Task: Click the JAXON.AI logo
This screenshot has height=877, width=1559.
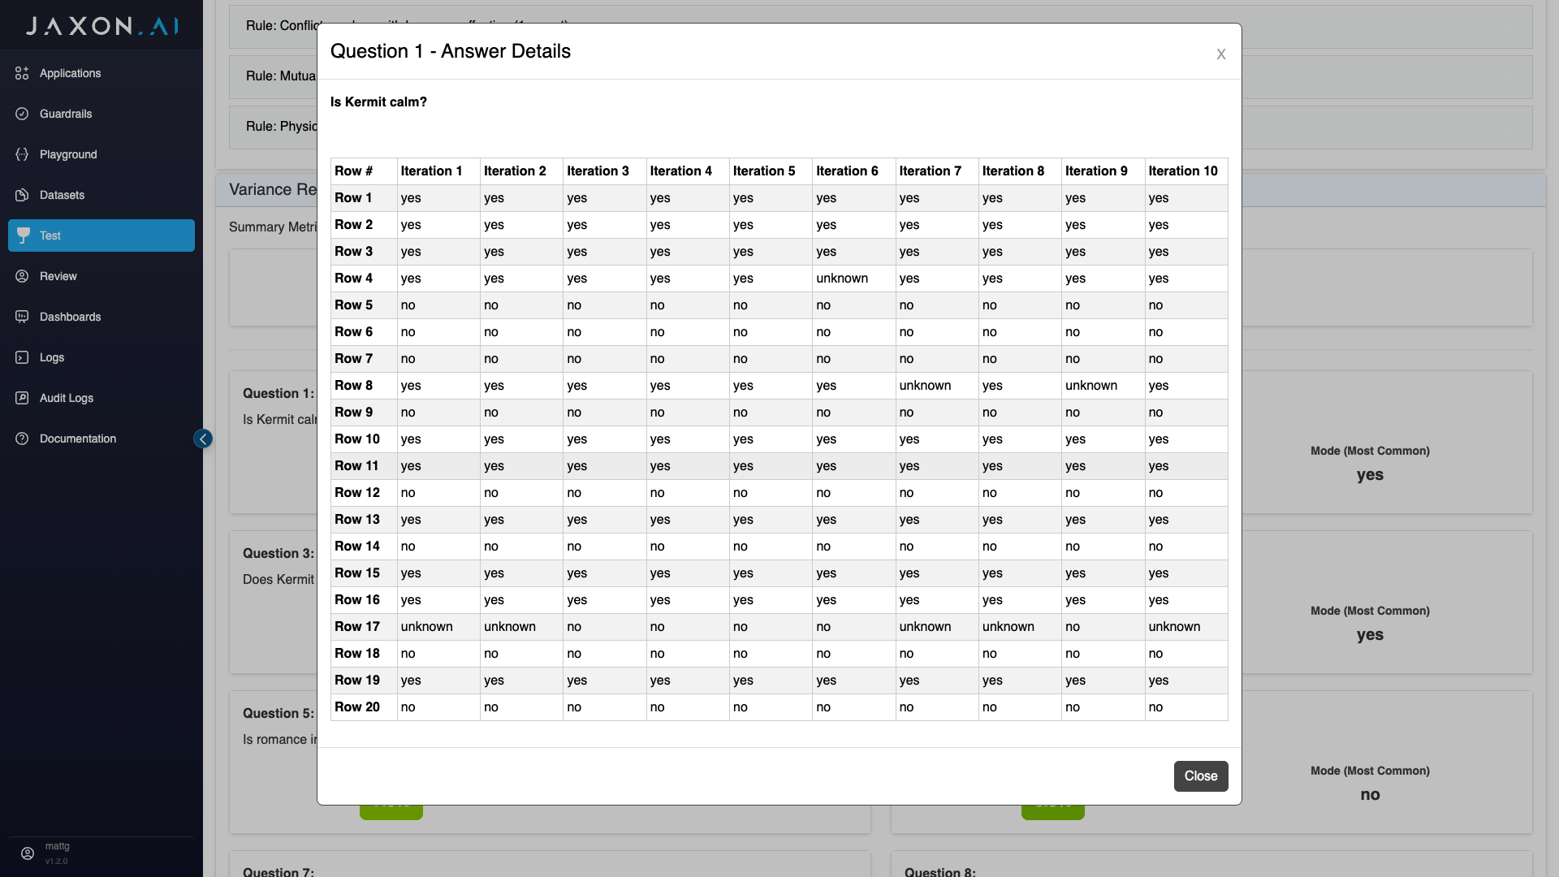Action: click(101, 25)
